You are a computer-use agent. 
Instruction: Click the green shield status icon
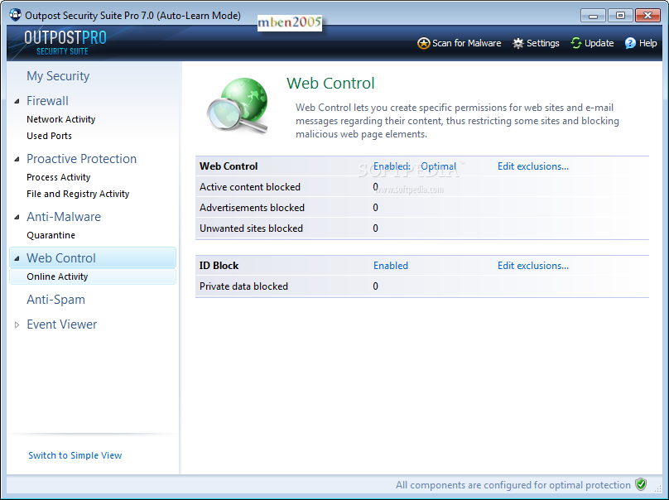(641, 484)
